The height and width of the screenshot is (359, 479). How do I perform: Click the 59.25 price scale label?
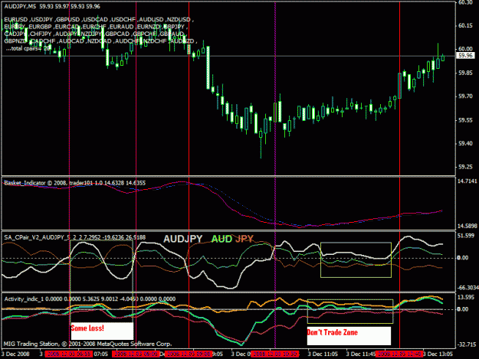click(x=465, y=167)
